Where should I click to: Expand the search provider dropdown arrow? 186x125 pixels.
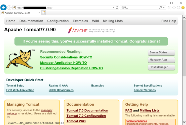point(164,8)
